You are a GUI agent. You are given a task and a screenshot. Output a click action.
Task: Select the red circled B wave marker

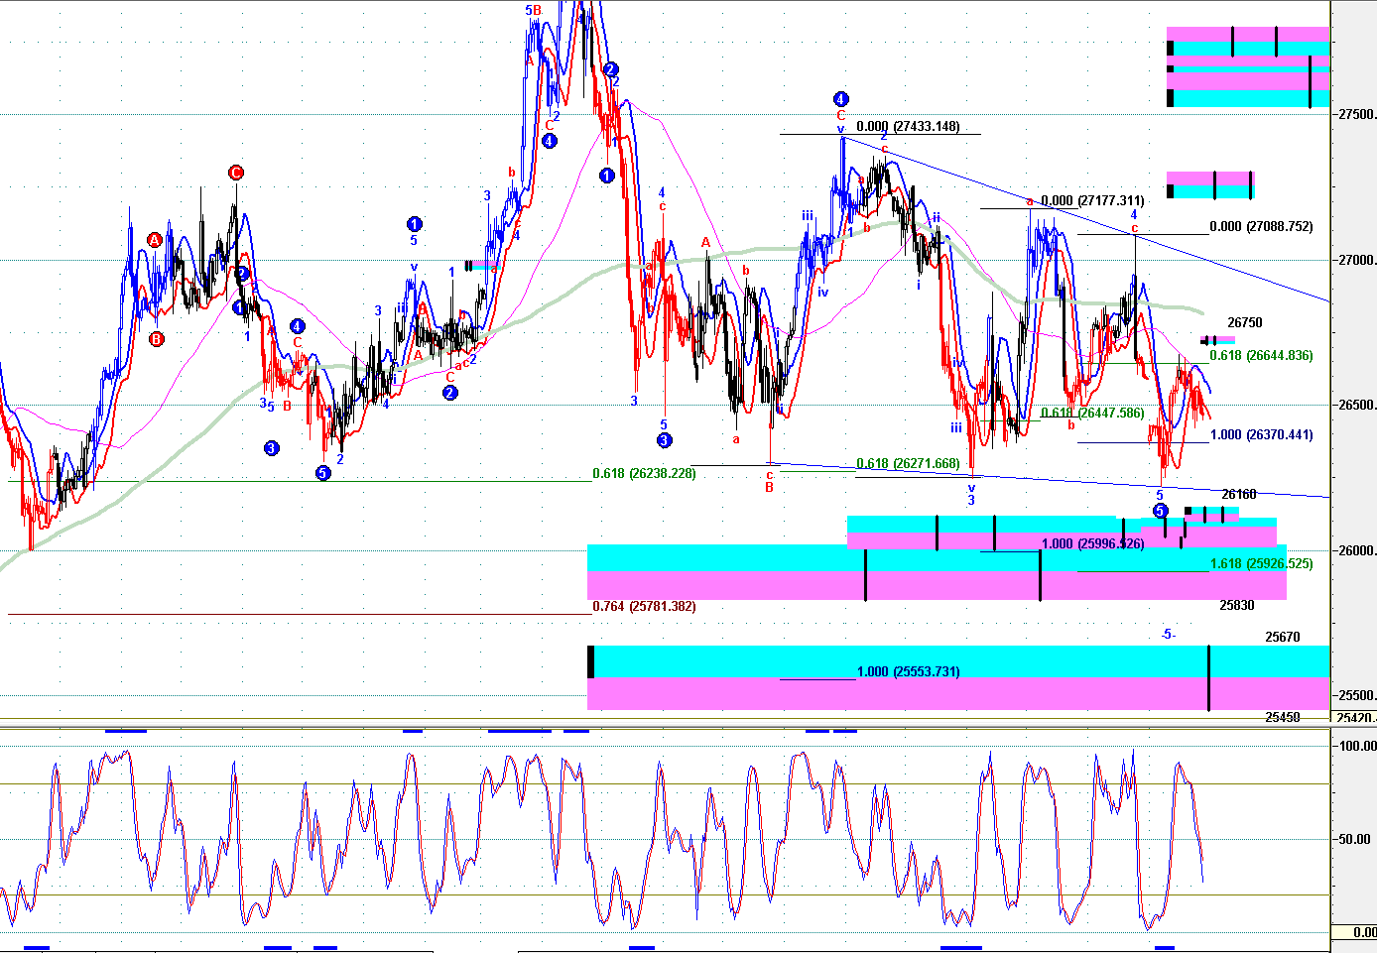coord(157,339)
